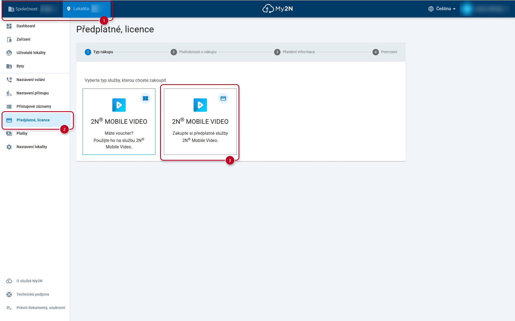Click the Předplatné, licence page heading
Screen dimensions: 515x321
115,29
